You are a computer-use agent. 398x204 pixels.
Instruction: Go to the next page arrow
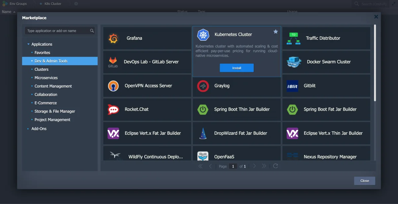coord(254,166)
